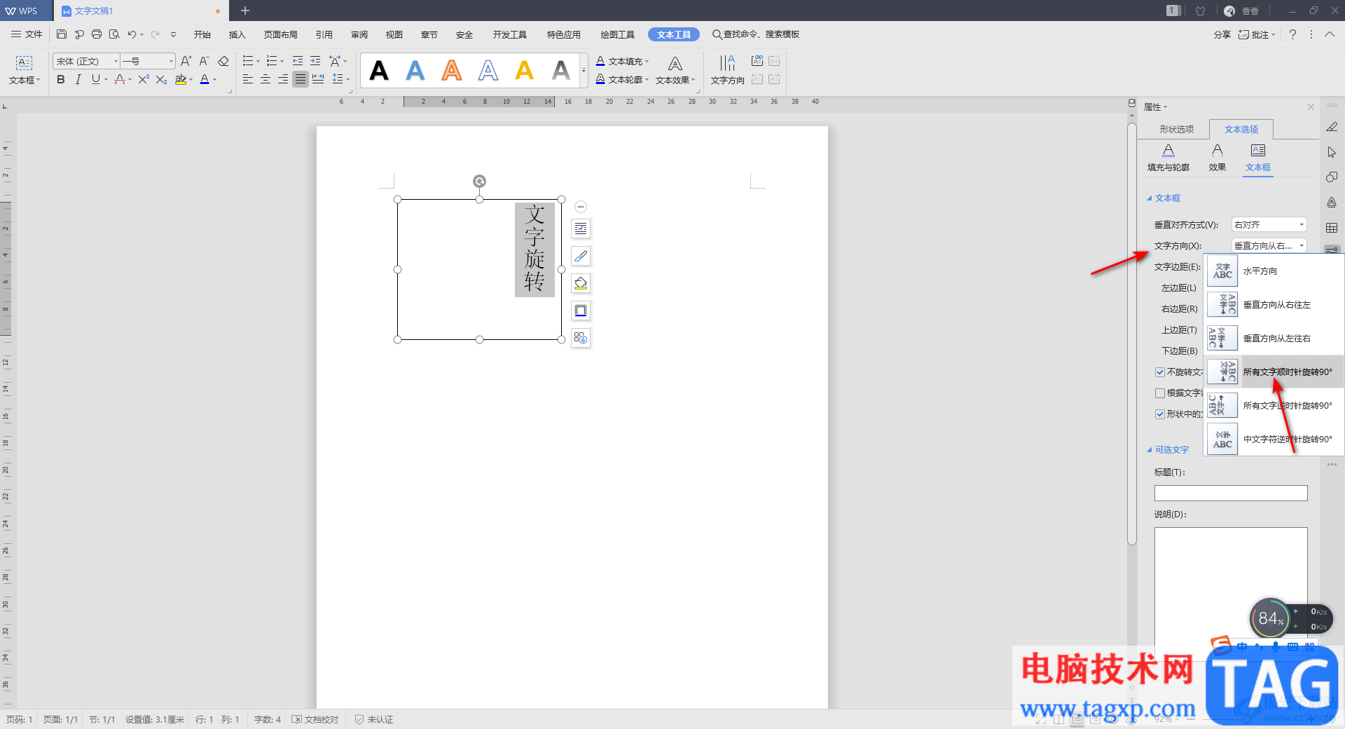Click the print icon
1345x729 pixels.
[97, 34]
